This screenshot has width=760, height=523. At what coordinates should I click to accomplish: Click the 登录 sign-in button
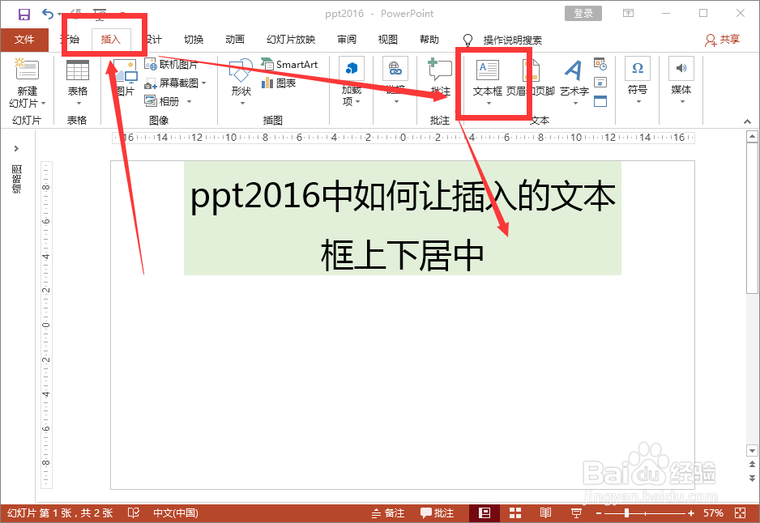tap(583, 14)
